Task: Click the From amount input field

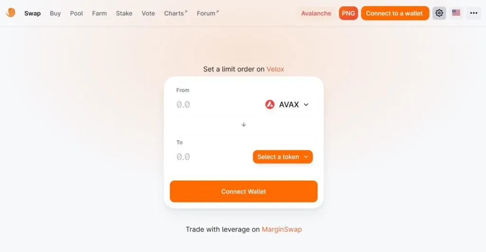Action: click(x=217, y=105)
